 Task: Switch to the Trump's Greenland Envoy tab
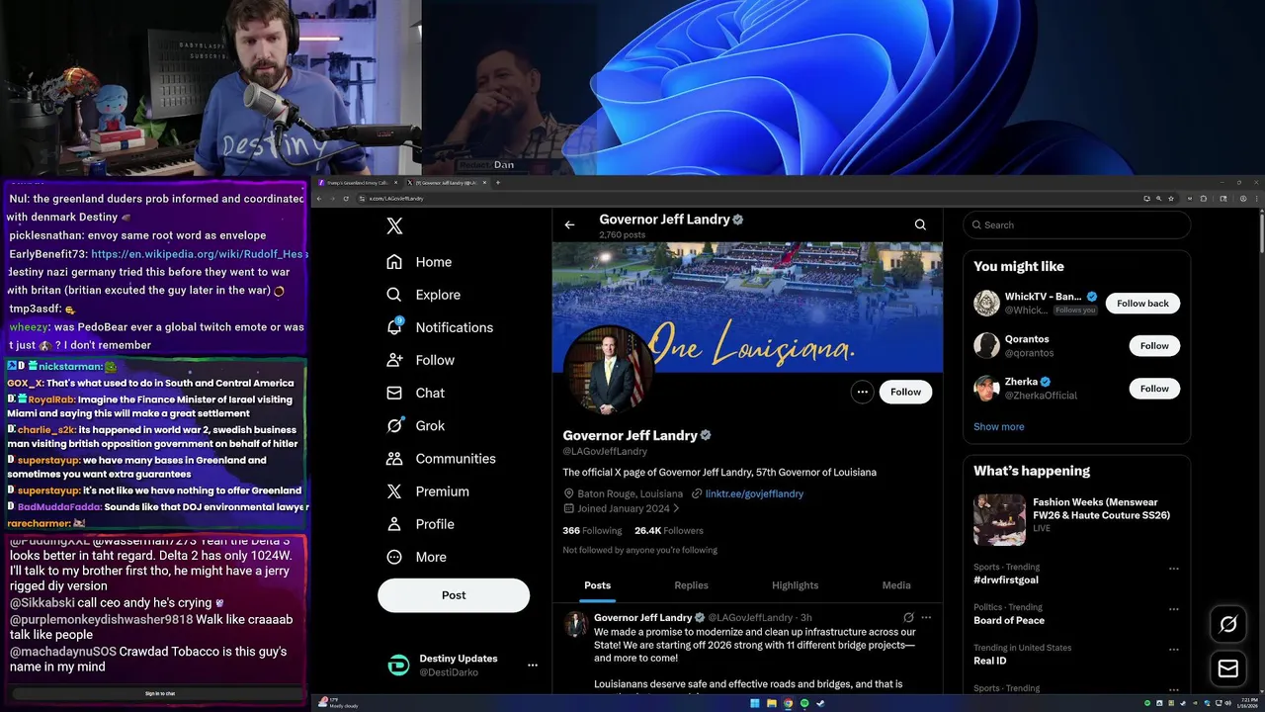[x=356, y=183]
